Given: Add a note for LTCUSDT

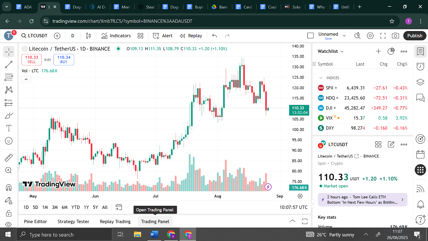Looking at the screenshot, I should 391,145.
